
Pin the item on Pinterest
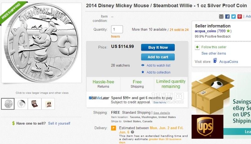point(240,17)
